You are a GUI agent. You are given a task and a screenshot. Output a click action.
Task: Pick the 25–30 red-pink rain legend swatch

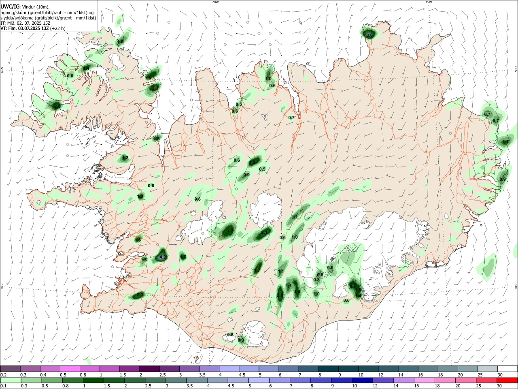(486, 380)
